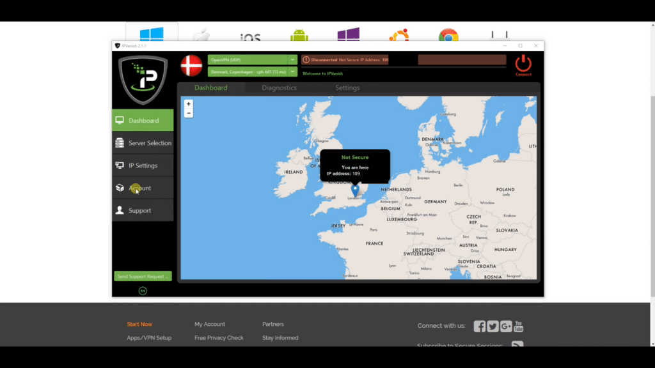Switch to the Diagnostics tab

[279, 88]
